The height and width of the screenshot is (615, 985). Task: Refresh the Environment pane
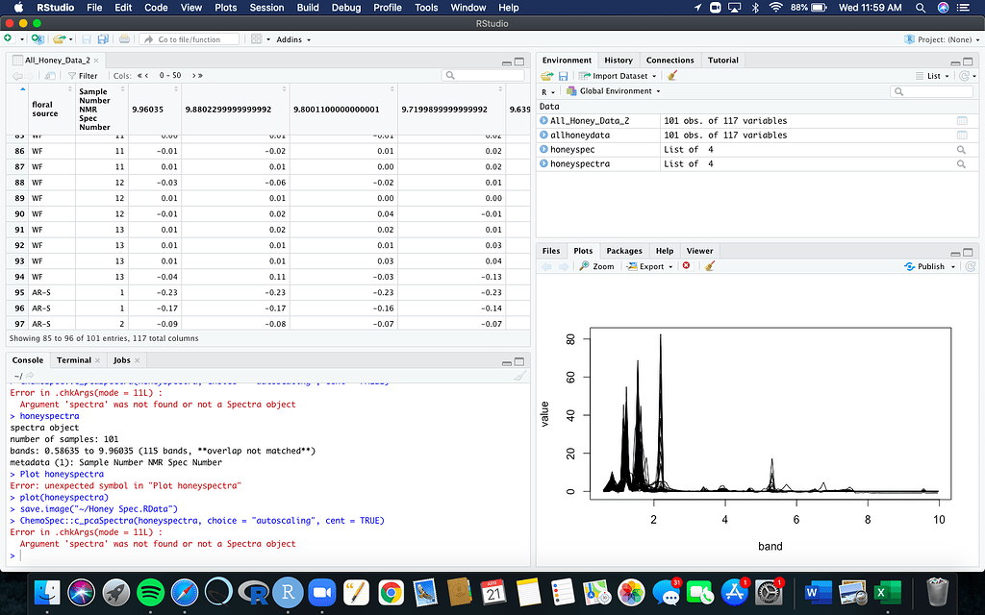[964, 75]
